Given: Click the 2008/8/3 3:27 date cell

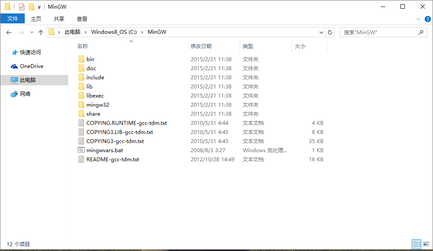Looking at the screenshot, I should pyautogui.click(x=208, y=150).
